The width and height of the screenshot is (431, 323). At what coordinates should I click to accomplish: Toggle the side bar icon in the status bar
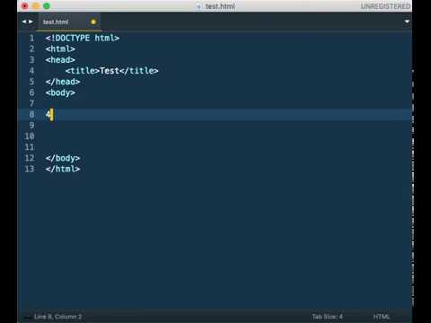coord(27,317)
